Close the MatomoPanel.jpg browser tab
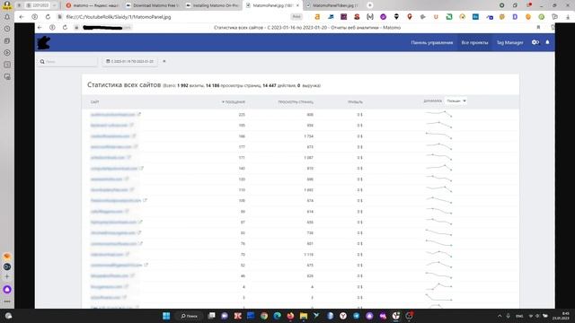This screenshot has height=323, width=575. coord(297,5)
